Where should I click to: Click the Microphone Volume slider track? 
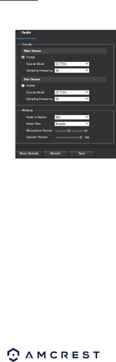69,131
